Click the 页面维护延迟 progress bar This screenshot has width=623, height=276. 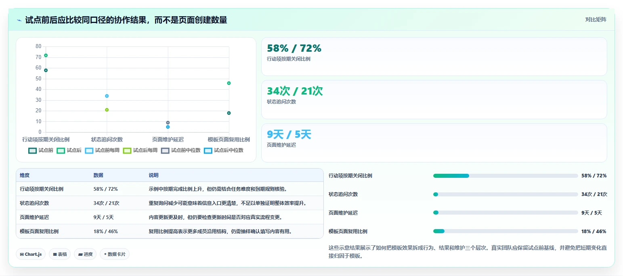pyautogui.click(x=506, y=213)
